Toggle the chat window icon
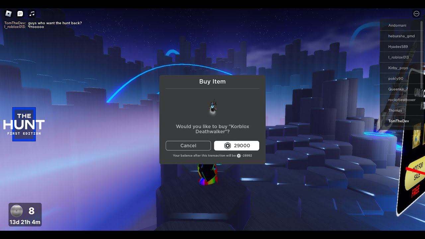425x239 pixels. pos(20,14)
